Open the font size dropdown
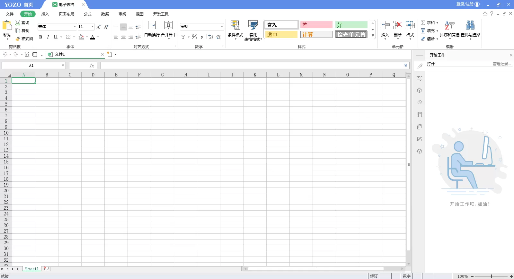 click(93, 27)
